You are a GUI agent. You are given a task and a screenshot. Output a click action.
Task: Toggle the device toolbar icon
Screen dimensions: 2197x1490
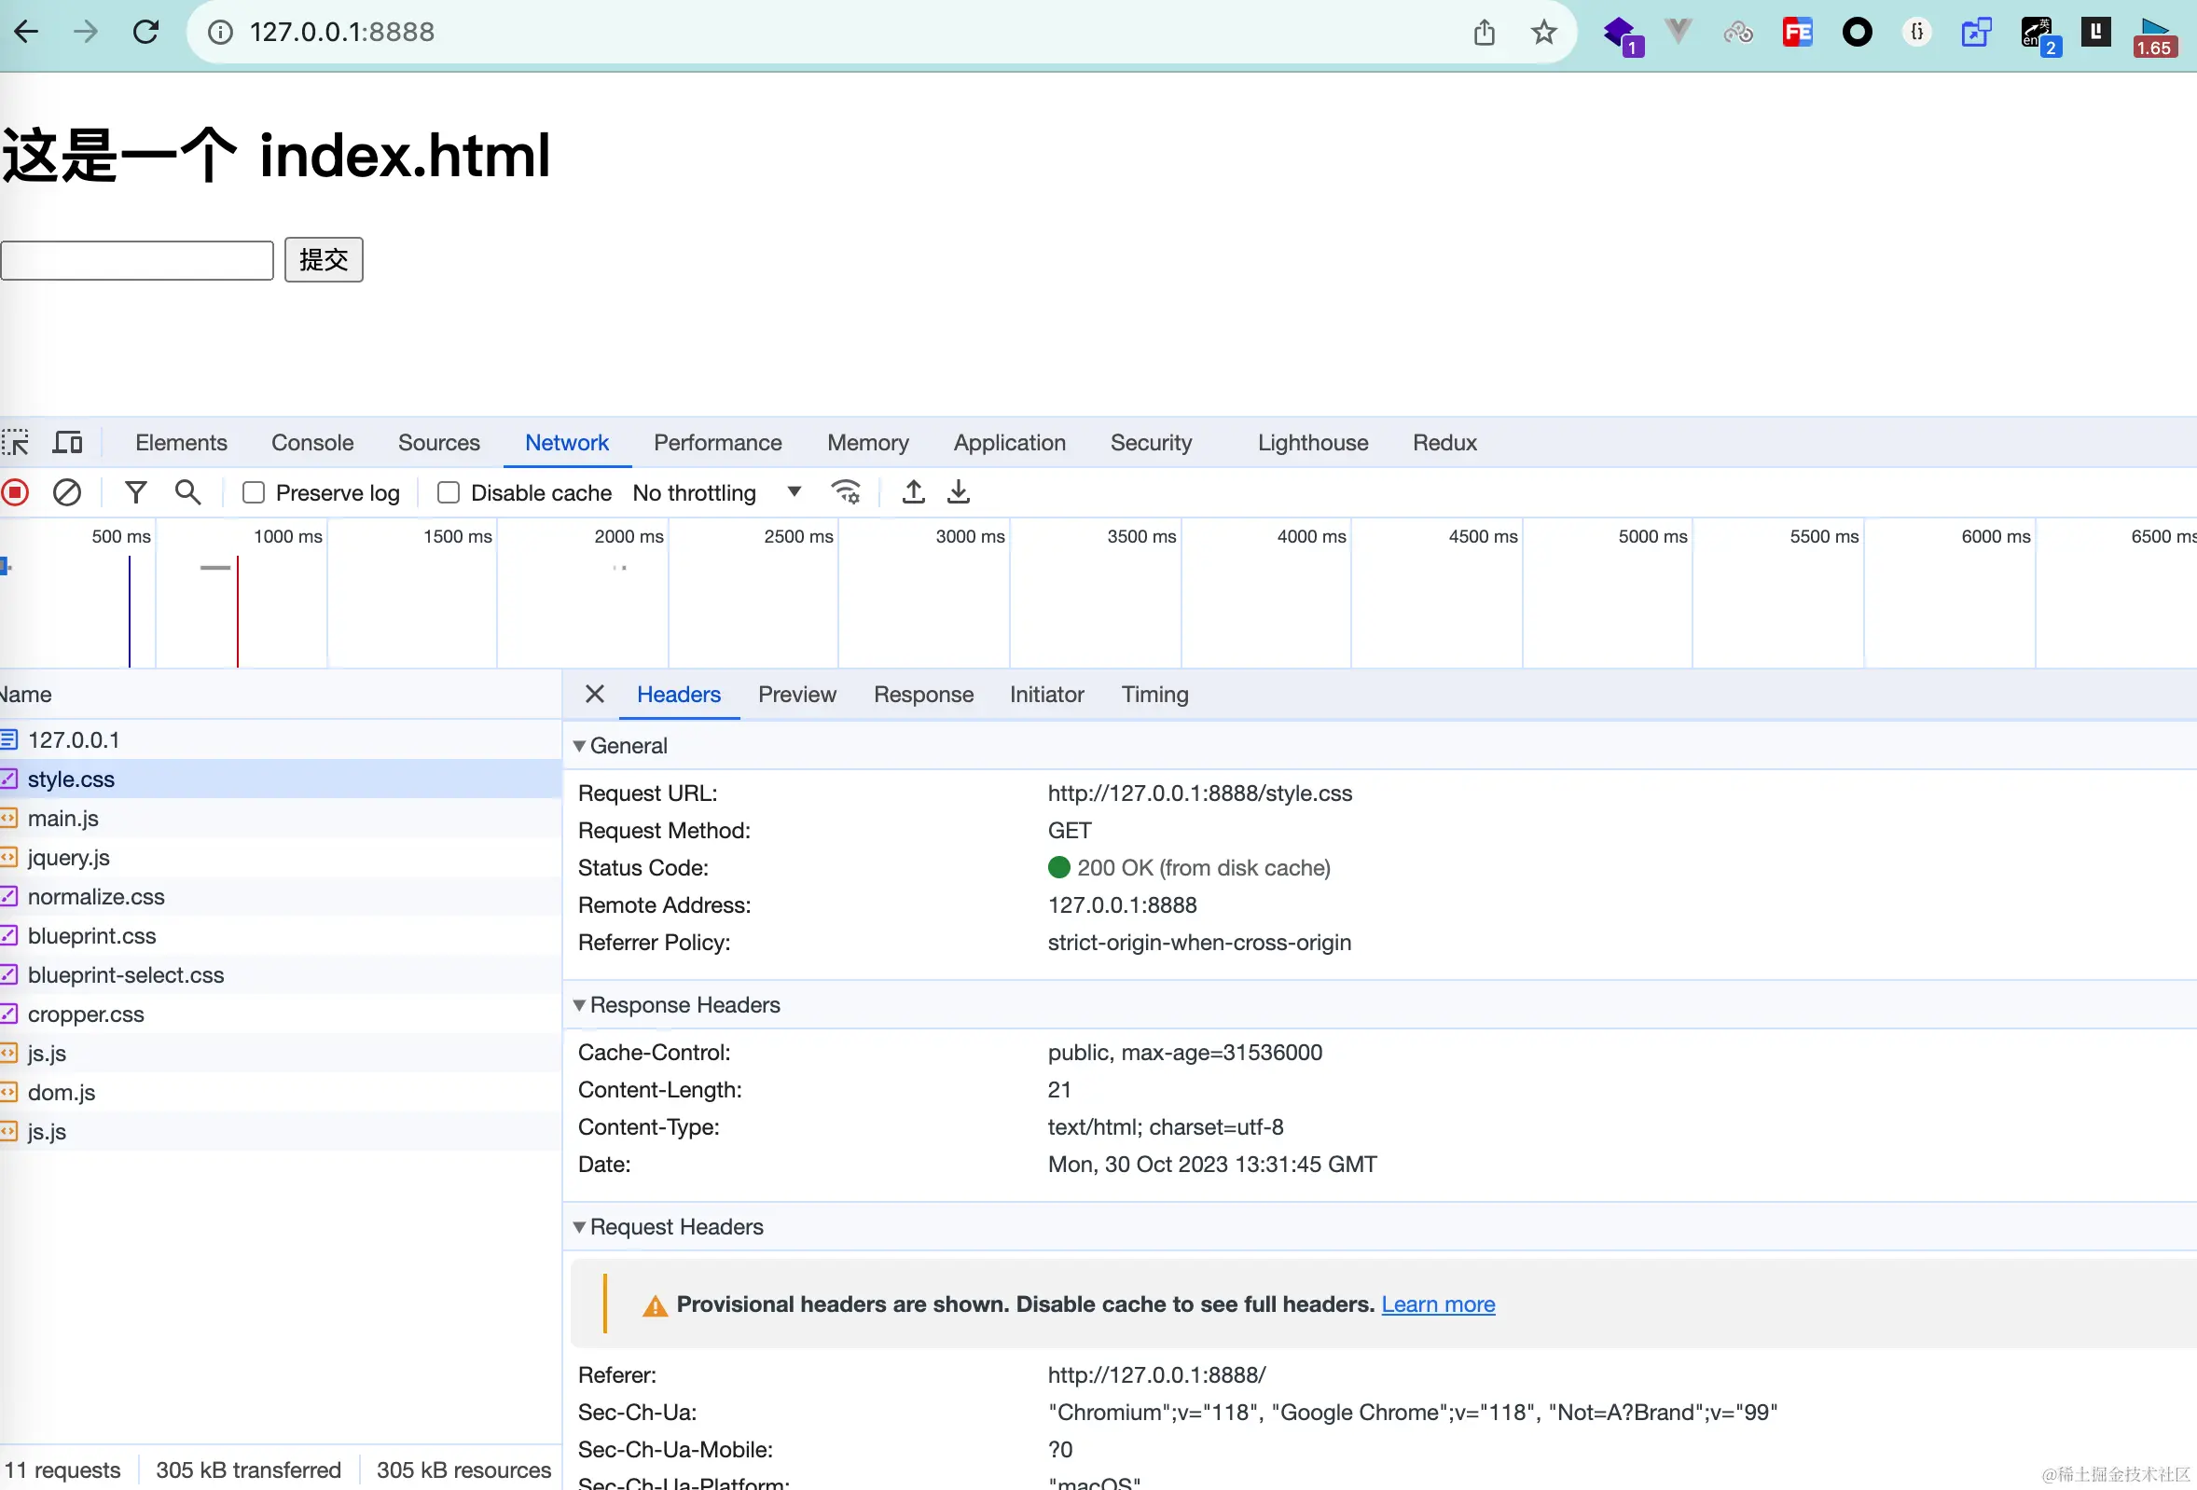pyautogui.click(x=67, y=443)
